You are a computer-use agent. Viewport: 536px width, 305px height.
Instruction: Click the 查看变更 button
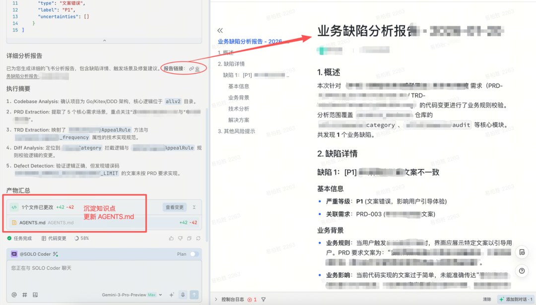pyautogui.click(x=175, y=207)
